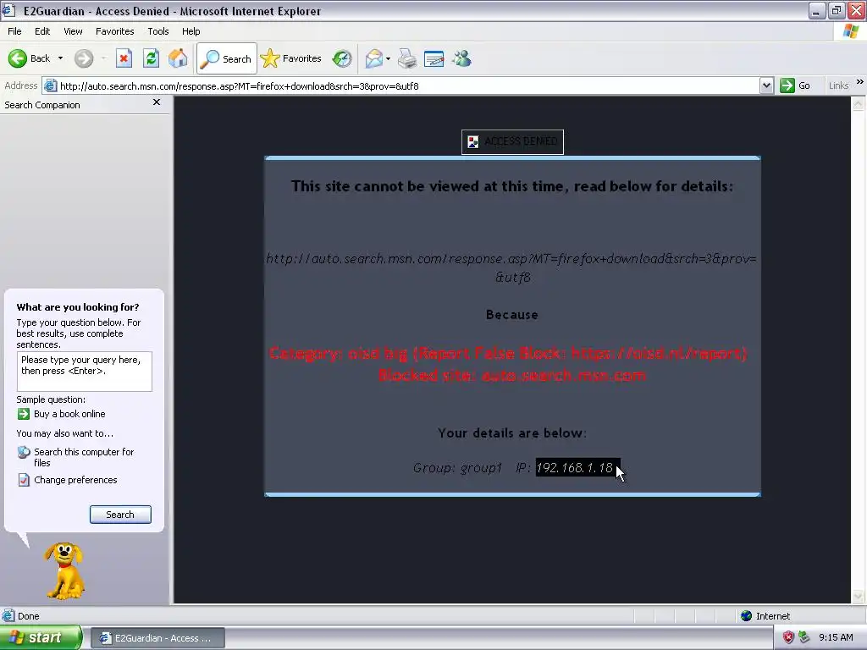Click the Edit page toolbar icon
867x650 pixels.
coord(434,58)
